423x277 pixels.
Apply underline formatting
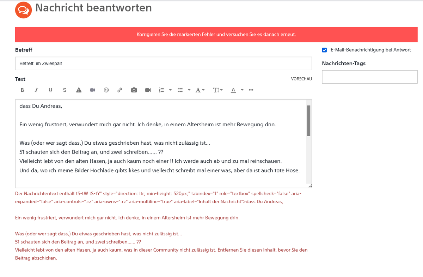[x=50, y=90]
